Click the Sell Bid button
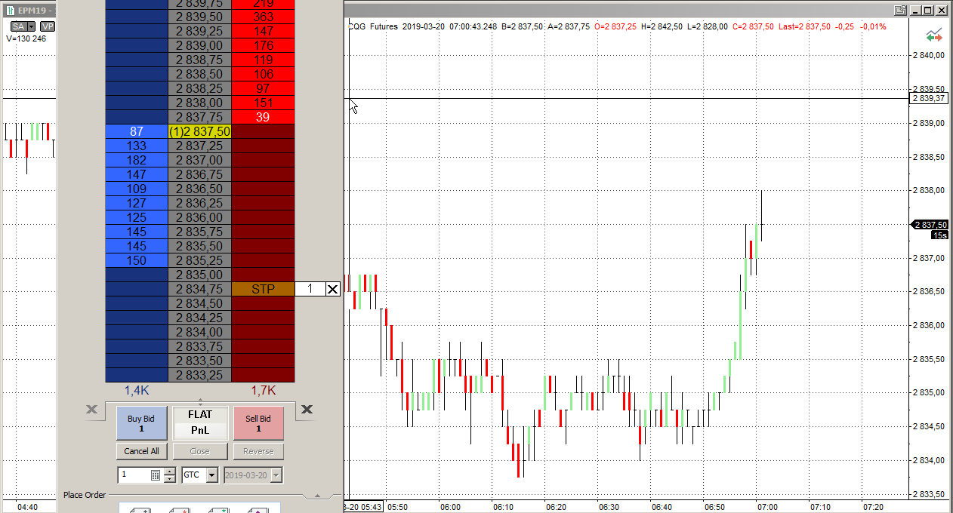 point(258,423)
